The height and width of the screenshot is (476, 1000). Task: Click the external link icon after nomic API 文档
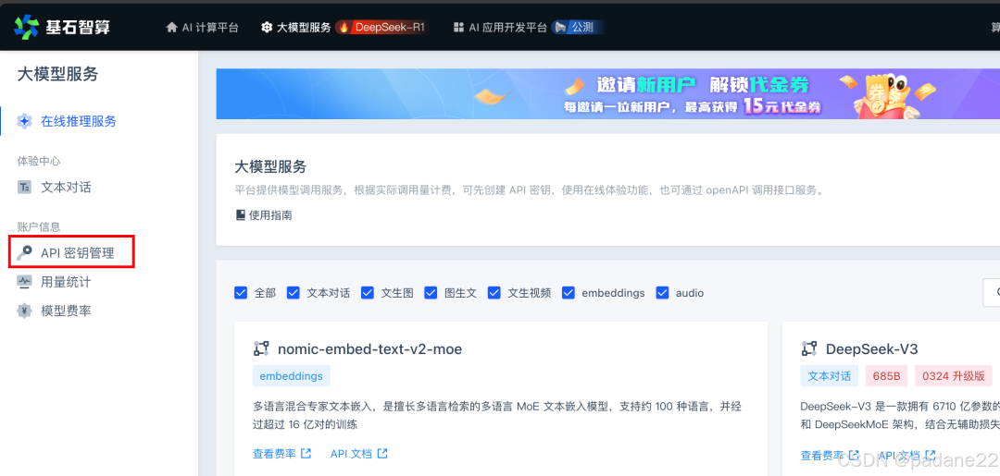(382, 454)
